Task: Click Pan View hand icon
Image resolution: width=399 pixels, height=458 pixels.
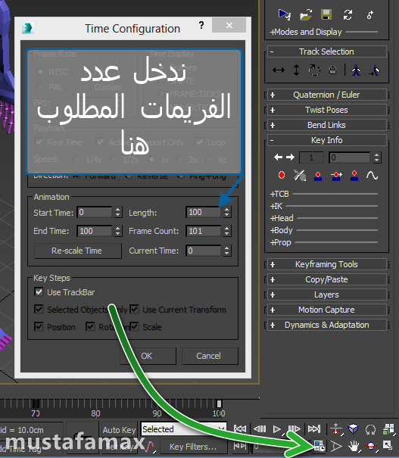Action: pos(354,446)
